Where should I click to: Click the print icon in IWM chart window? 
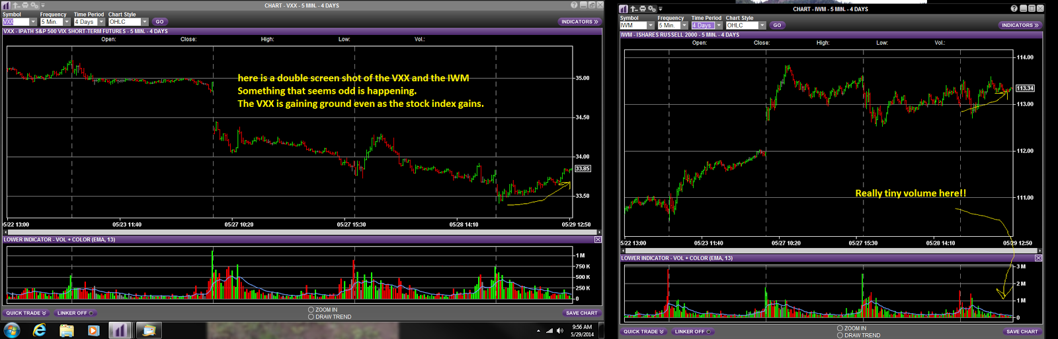click(x=643, y=9)
